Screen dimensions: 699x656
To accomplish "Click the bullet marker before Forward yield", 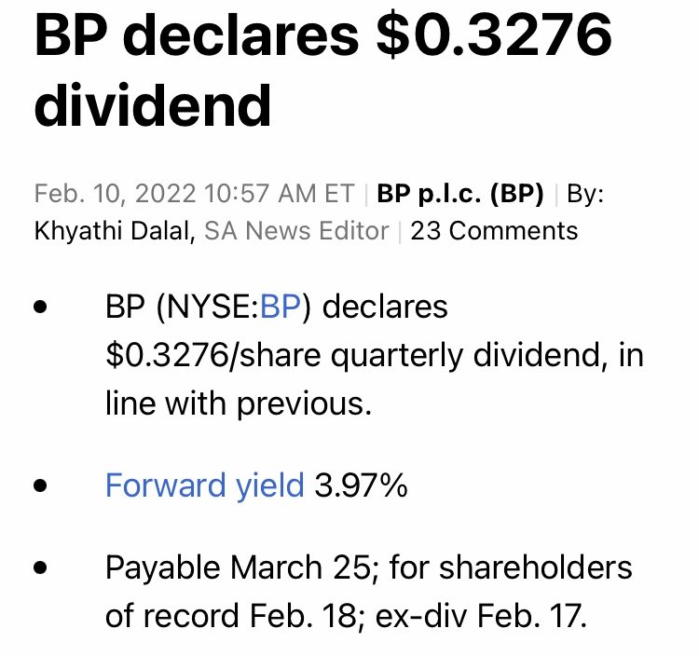I will (x=40, y=485).
